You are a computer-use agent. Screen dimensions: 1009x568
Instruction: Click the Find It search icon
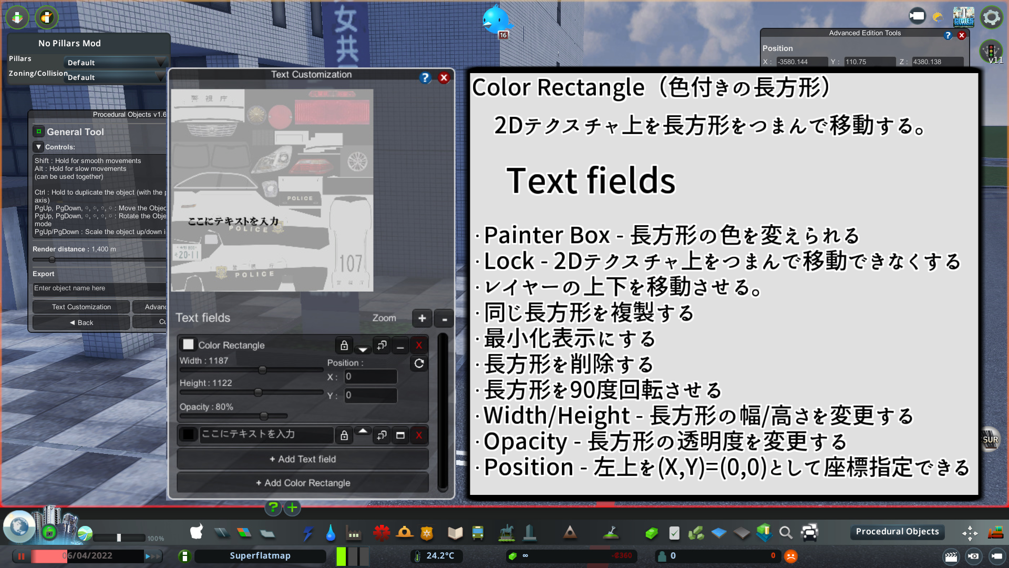point(786,533)
